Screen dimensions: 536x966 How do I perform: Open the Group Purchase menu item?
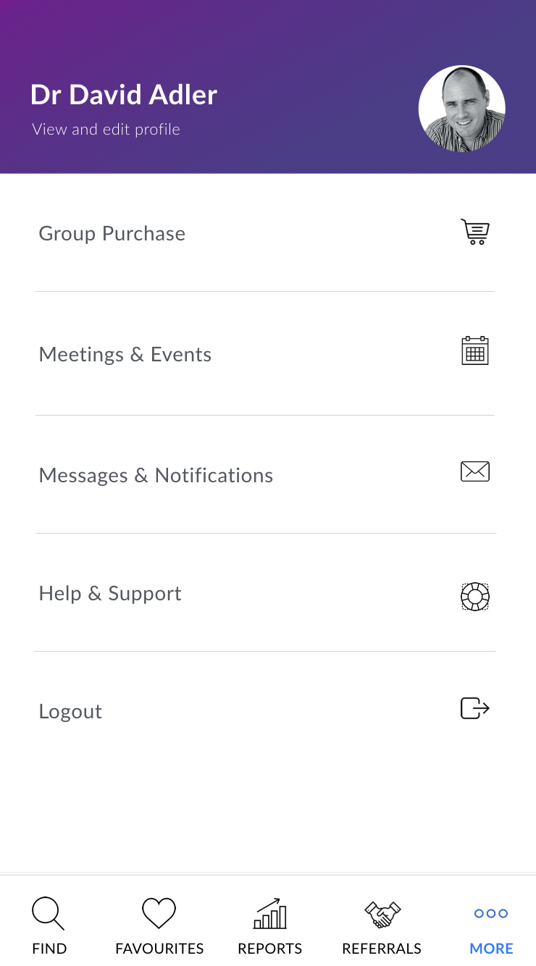click(265, 233)
